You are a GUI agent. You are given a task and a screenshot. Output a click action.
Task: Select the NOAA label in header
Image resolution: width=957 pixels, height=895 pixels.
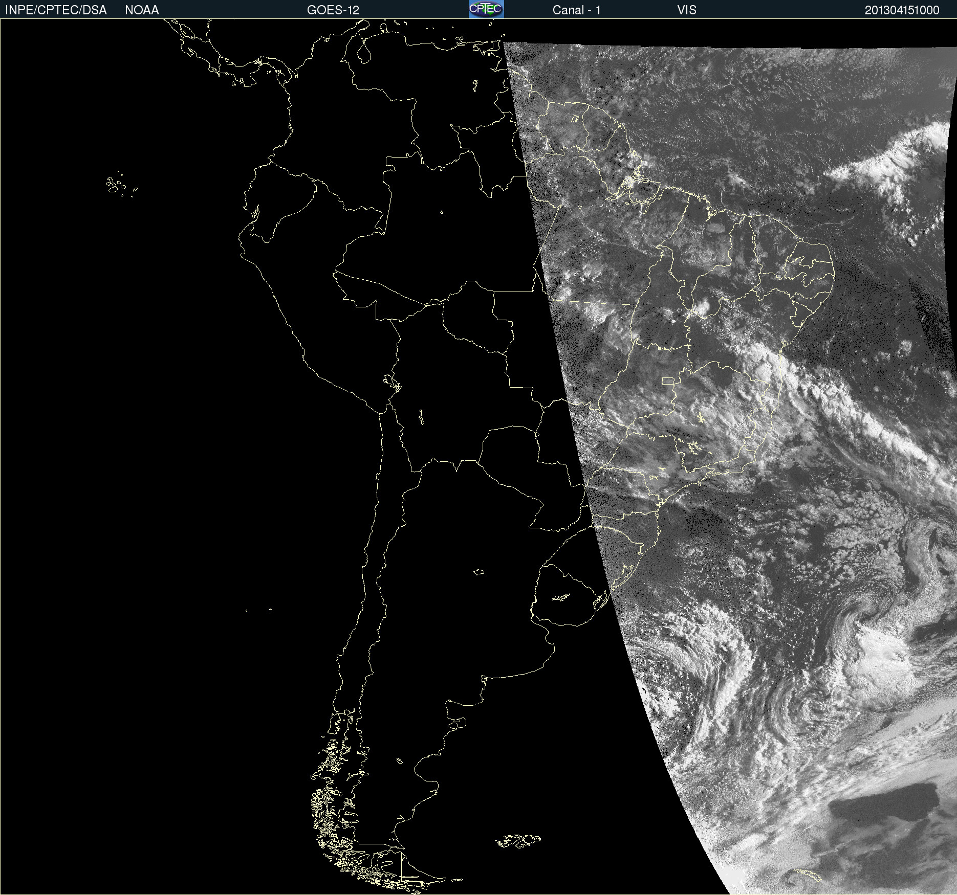point(142,10)
